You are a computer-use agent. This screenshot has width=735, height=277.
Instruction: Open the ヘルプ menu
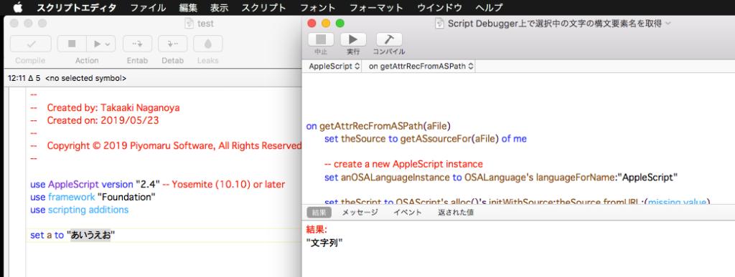[x=489, y=7]
